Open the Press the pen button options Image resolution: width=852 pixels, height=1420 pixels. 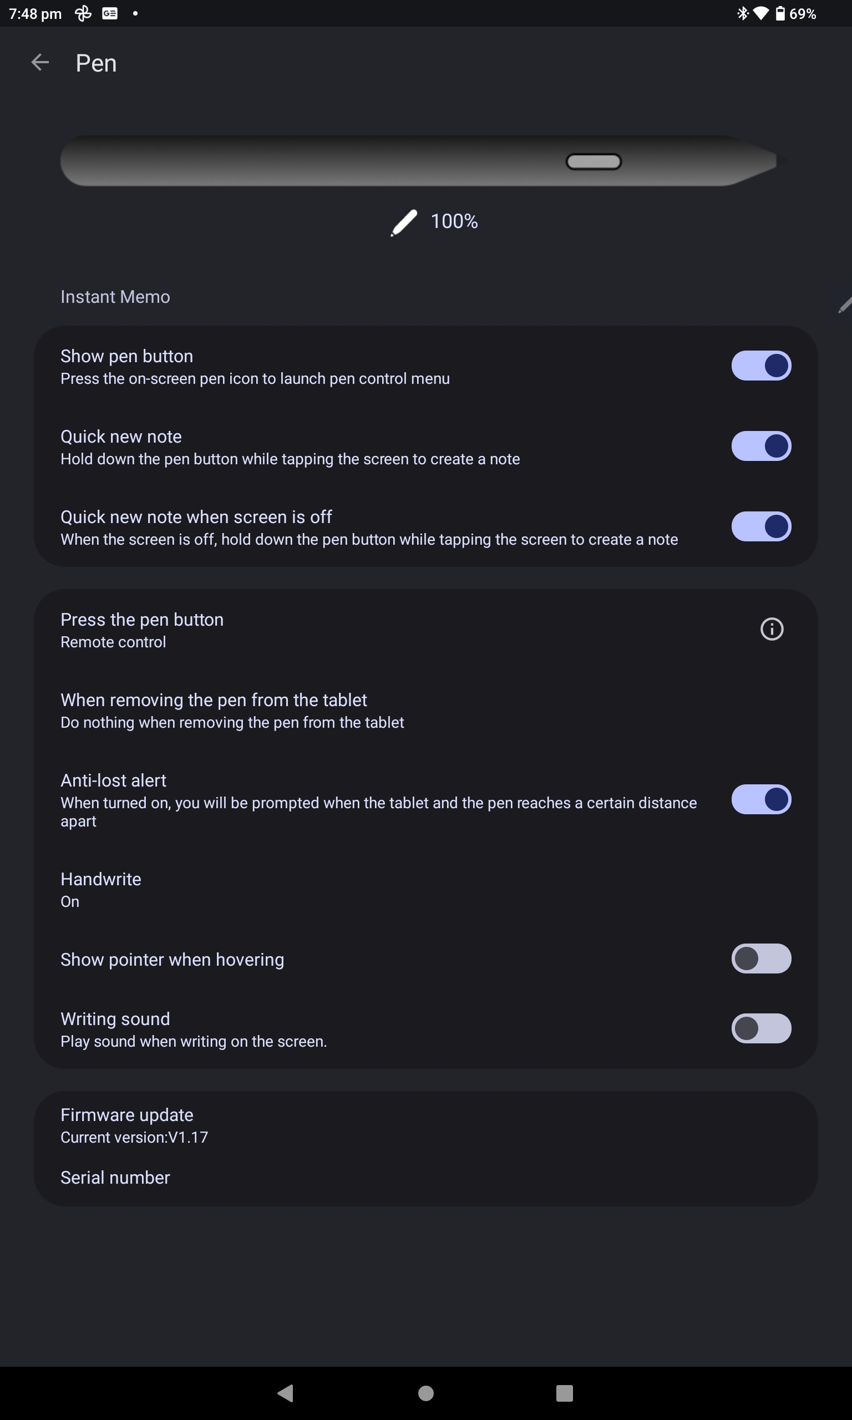pos(344,629)
